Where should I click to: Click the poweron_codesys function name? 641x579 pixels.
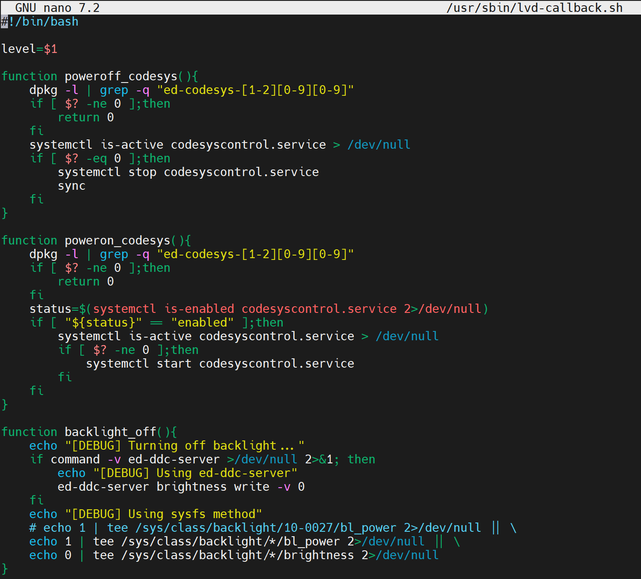117,241
